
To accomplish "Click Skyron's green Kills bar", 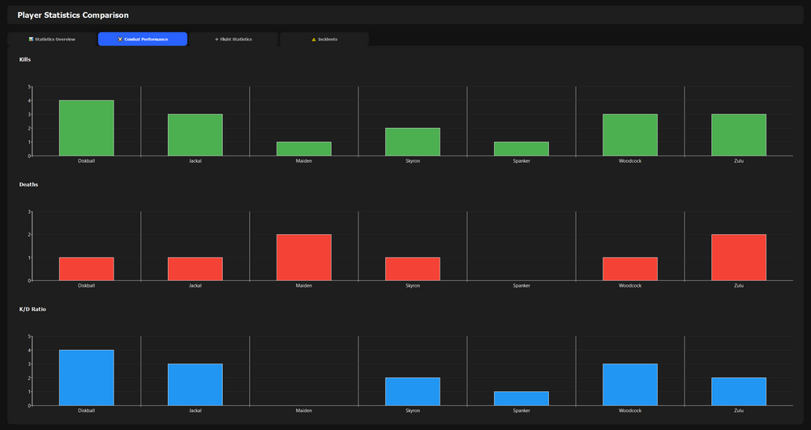I will 412,142.
